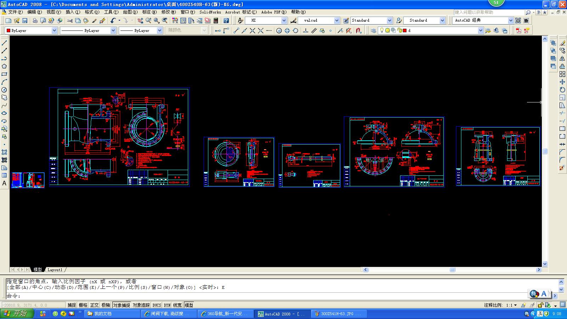Screen dimensions: 567x319
Task: Select the Arc draw tool
Action: point(4,82)
